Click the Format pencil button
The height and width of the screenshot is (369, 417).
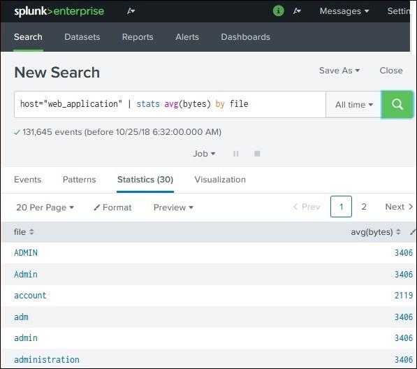(x=112, y=208)
